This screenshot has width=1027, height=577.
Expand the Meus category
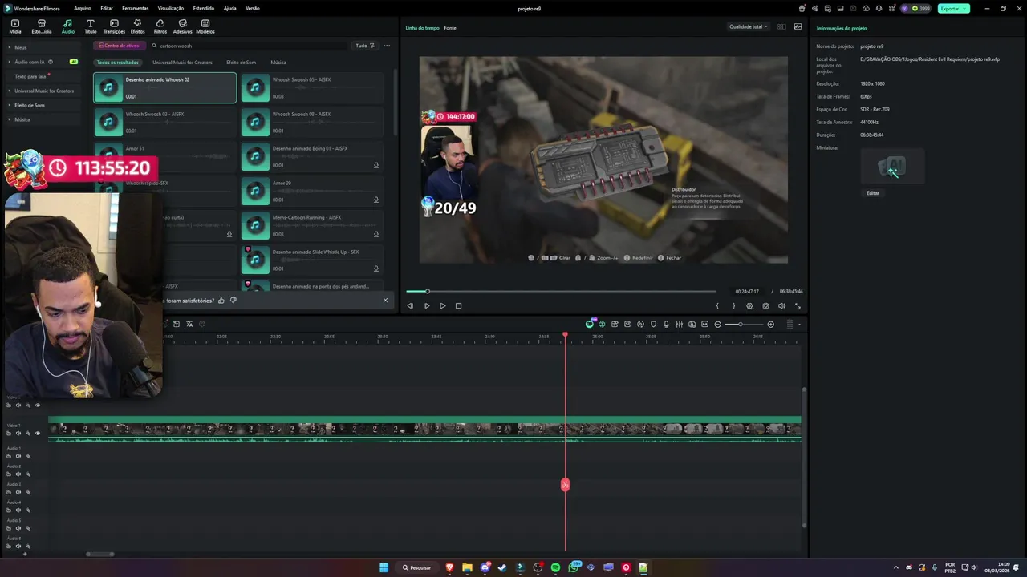tap(10, 47)
